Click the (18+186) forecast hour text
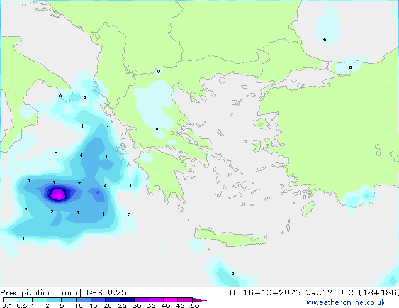 coord(379,293)
